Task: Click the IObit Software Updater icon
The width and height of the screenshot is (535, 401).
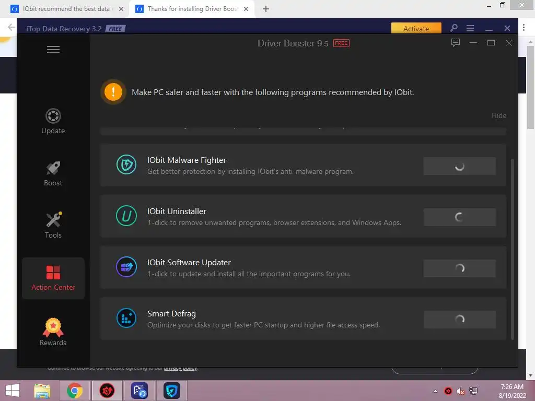Action: 126,267
